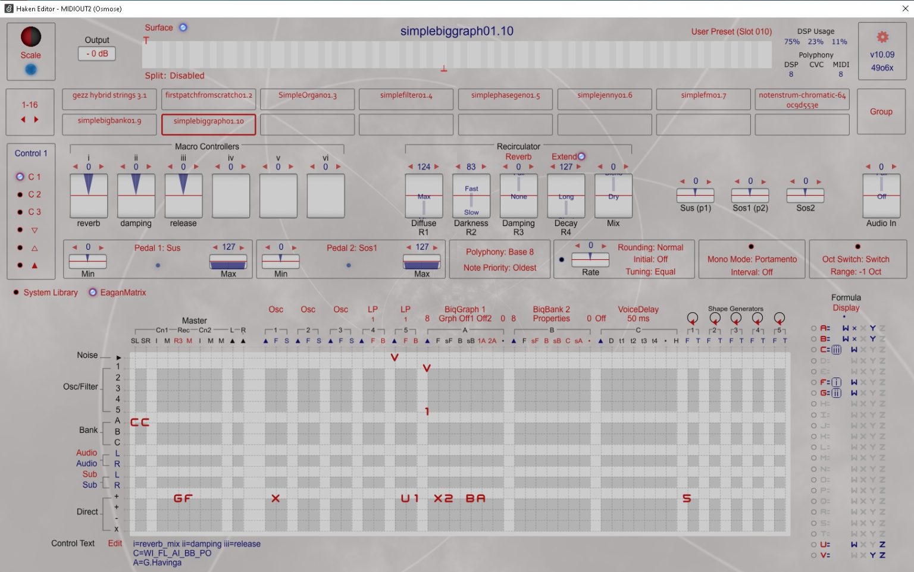Toggle the Surface radio indicator
This screenshot has height=572, width=914.
coord(183,27)
